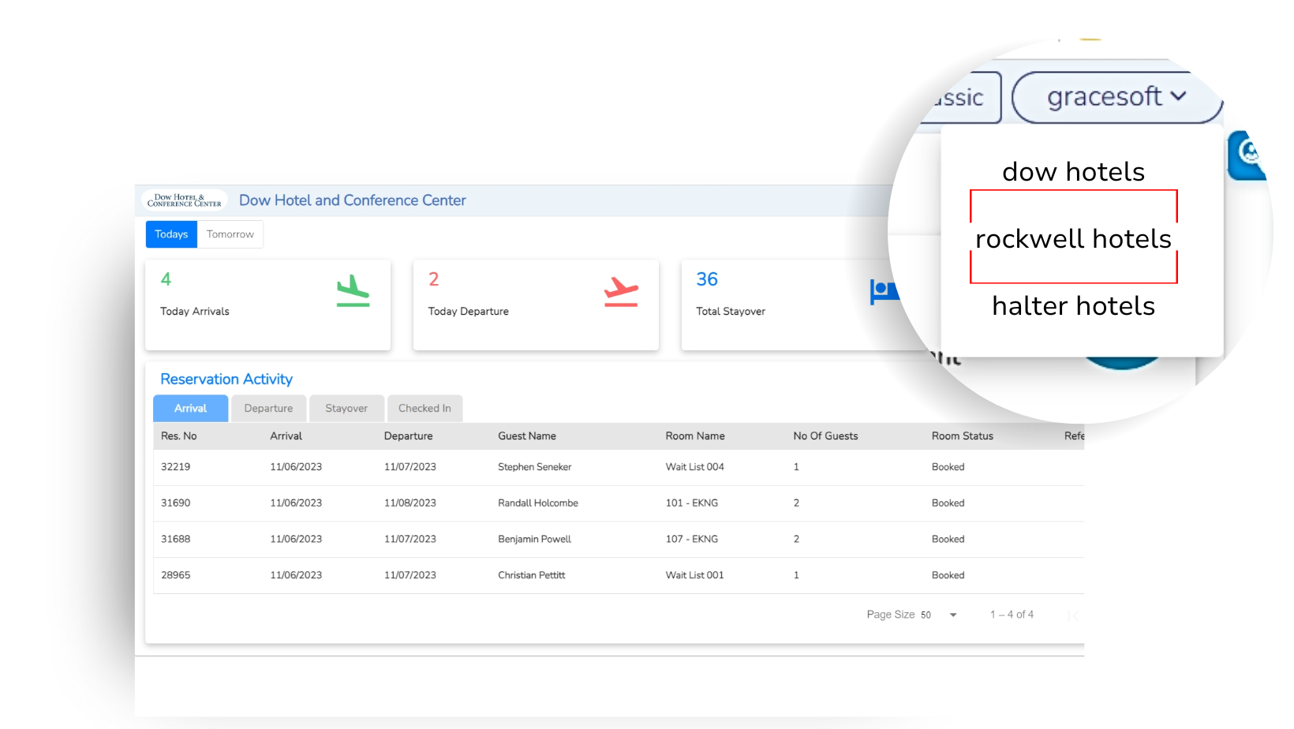
Task: Click reservation number 31688
Action: (x=175, y=540)
